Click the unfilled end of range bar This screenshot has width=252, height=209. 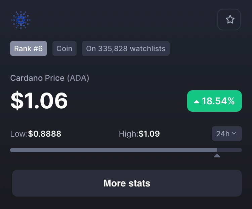[229, 150]
